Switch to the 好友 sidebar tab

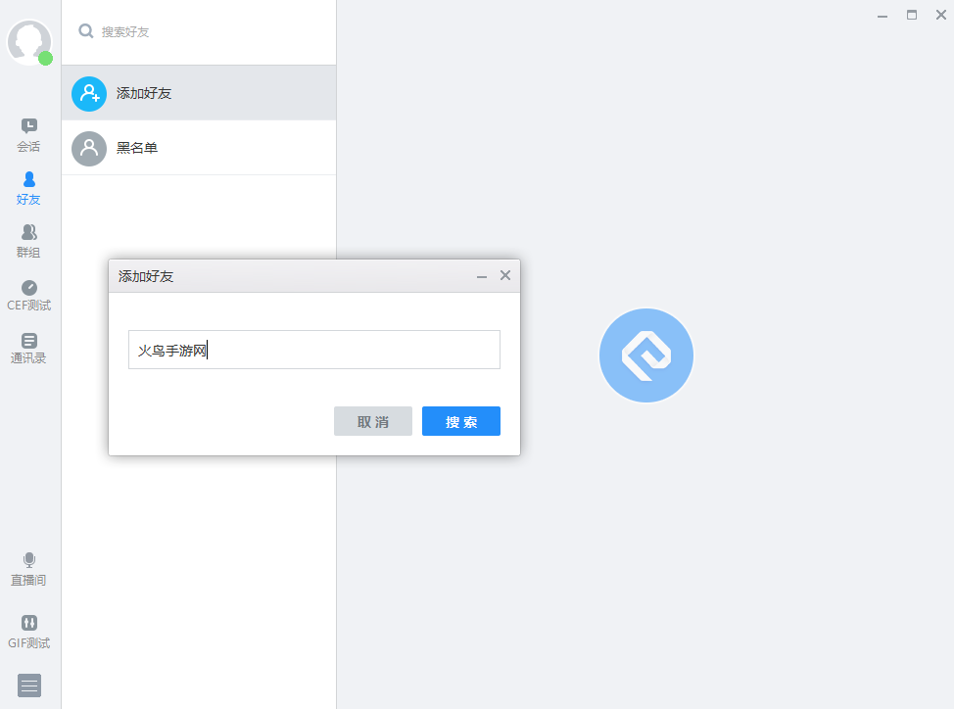(x=28, y=188)
